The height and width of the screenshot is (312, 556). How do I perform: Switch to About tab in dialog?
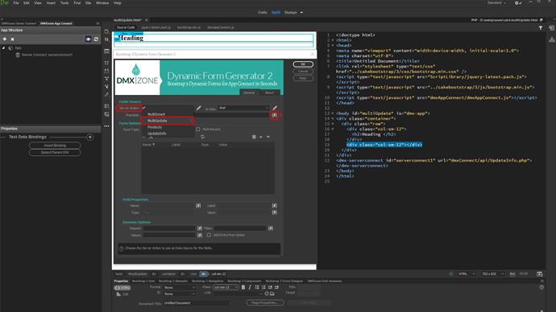pos(269,92)
